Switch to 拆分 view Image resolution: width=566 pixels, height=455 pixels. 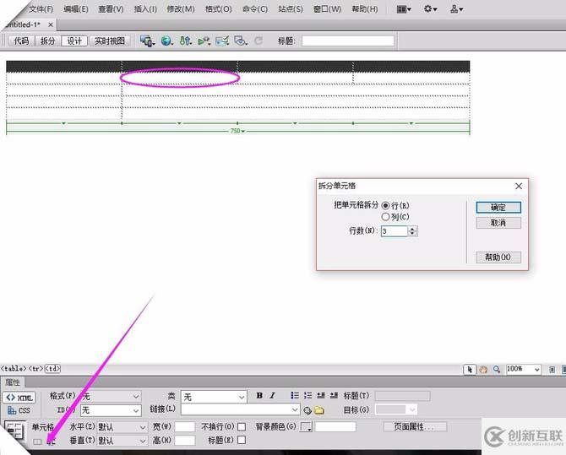[x=47, y=41]
